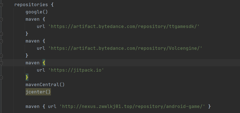Click the mavenCentral() call
This screenshot has height=113, width=240.
pyautogui.click(x=45, y=85)
